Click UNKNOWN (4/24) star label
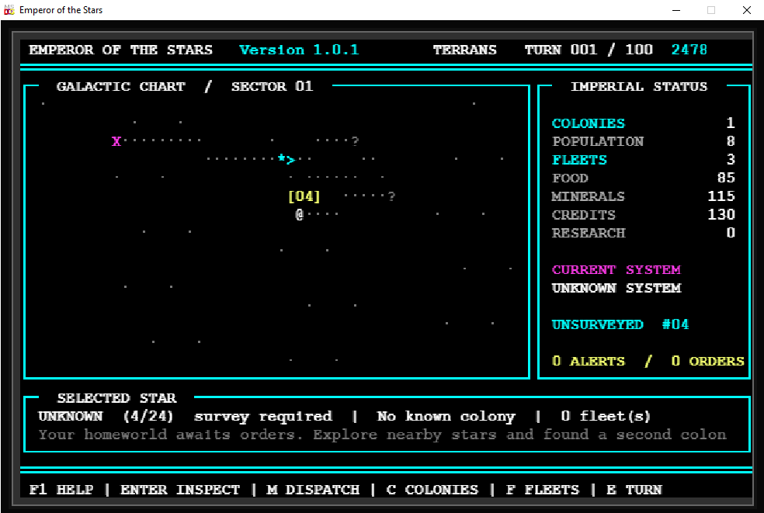The image size is (764, 513). point(106,417)
